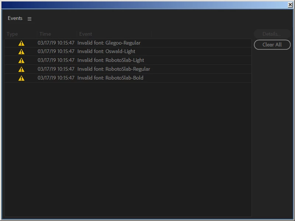Click the timestamp of the Oswald-Light row
This screenshot has height=221, width=295.
(56, 52)
